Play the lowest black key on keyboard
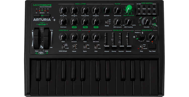The height and width of the screenshot is (97, 189). click(39, 70)
